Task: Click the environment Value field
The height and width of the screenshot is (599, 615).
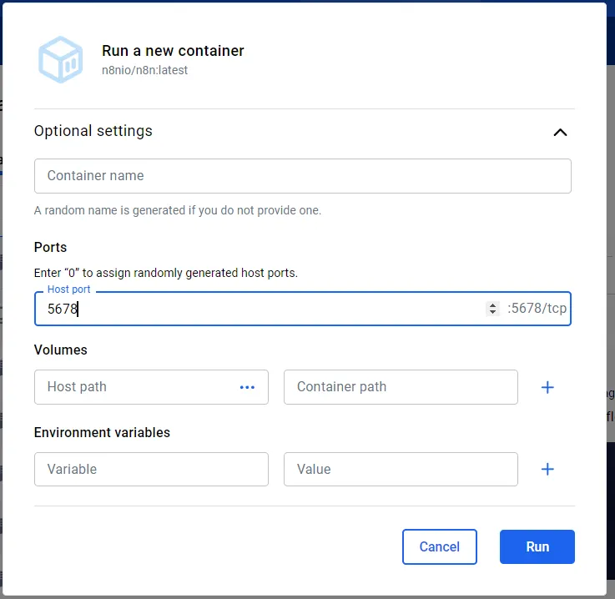Action: click(401, 470)
